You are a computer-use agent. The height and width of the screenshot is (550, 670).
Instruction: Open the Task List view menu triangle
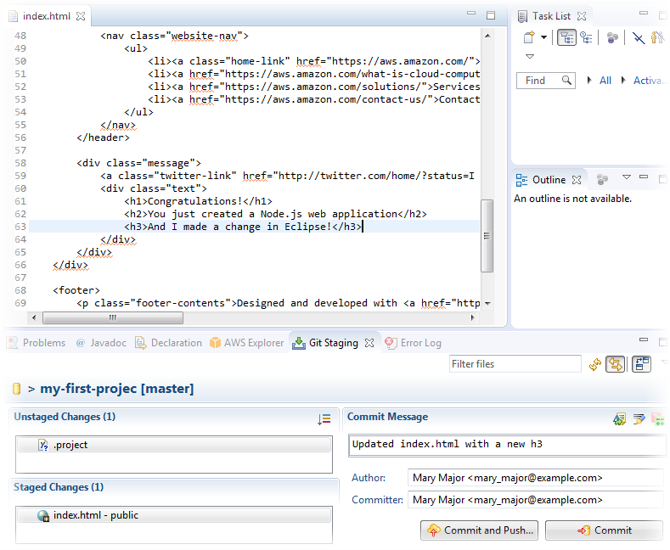[x=530, y=56]
